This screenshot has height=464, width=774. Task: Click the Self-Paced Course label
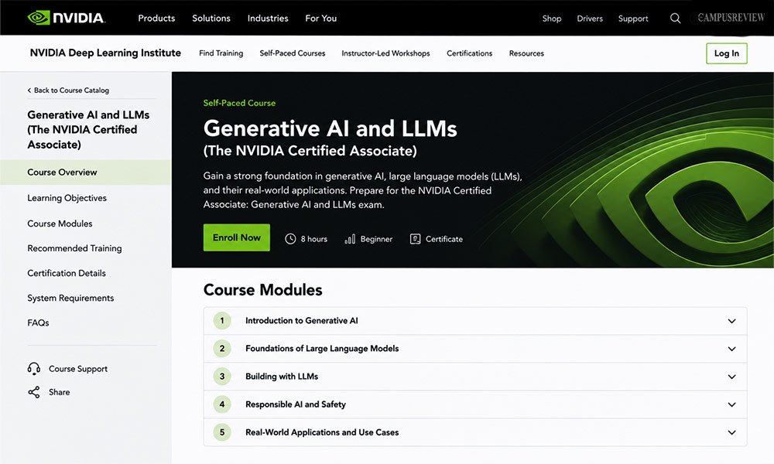click(x=239, y=103)
